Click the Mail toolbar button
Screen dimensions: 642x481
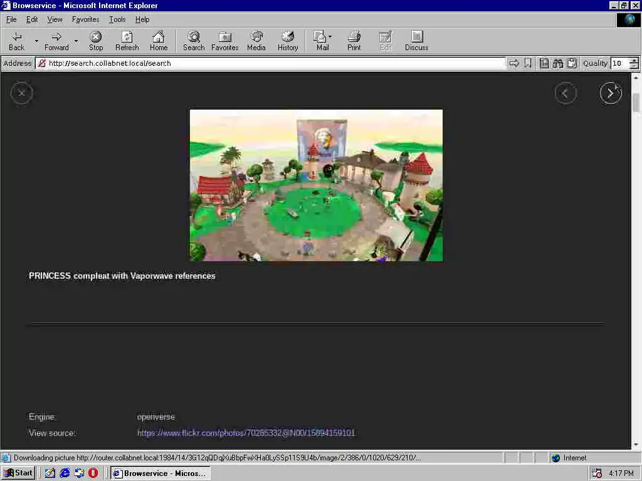322,41
